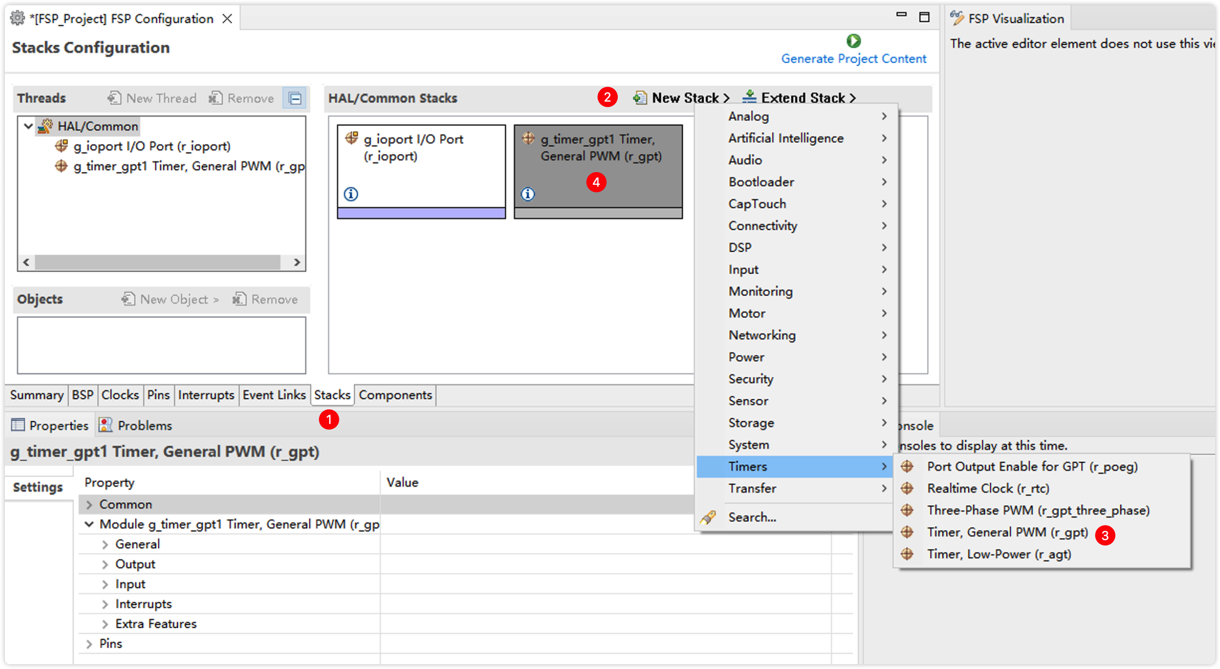Expand the Input property group

point(105,584)
